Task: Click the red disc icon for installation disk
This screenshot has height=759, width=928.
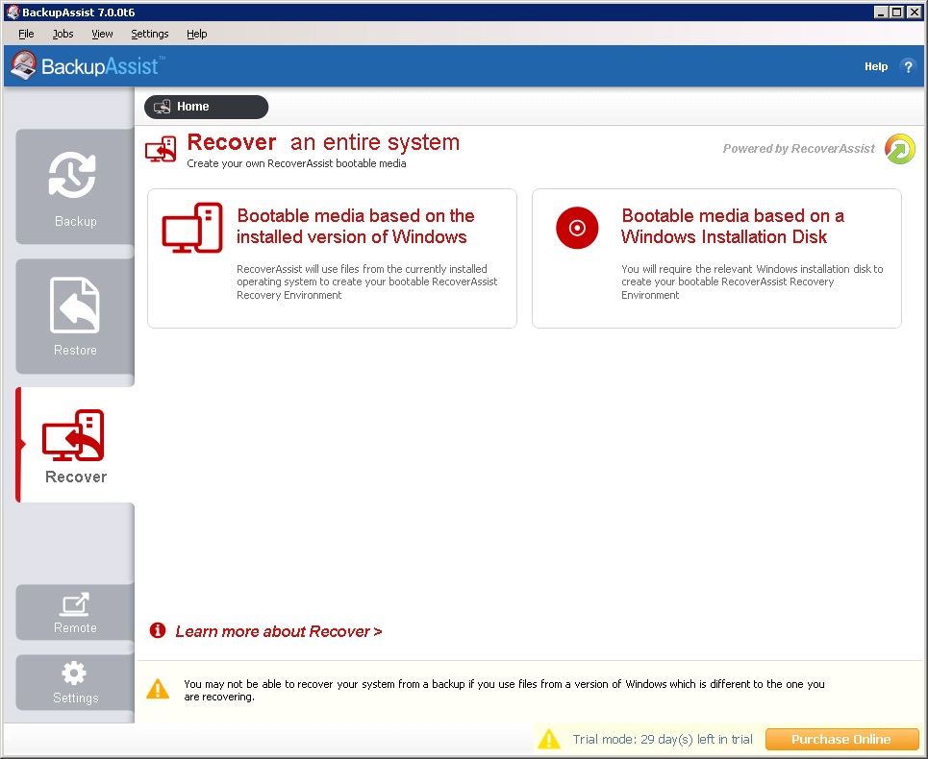Action: point(577,228)
